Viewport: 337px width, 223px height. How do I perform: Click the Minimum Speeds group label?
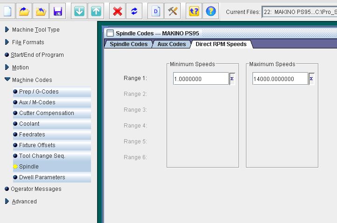click(192, 64)
